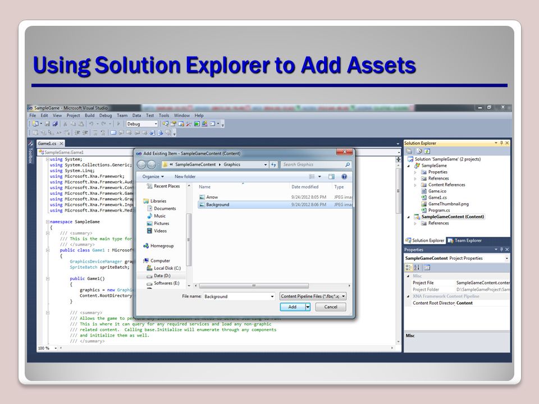Click Content Root Directory property value
Screen dimensions: 539x404
pyautogui.click(x=482, y=303)
